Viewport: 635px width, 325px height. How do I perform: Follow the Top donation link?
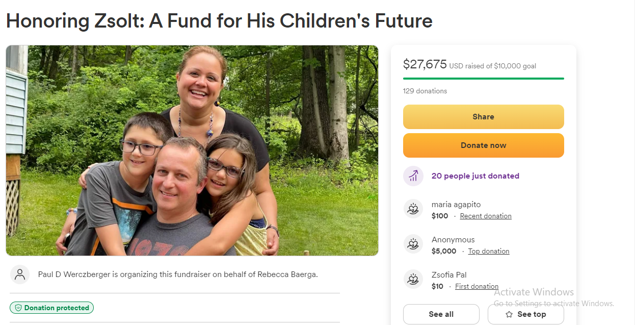[x=489, y=252]
